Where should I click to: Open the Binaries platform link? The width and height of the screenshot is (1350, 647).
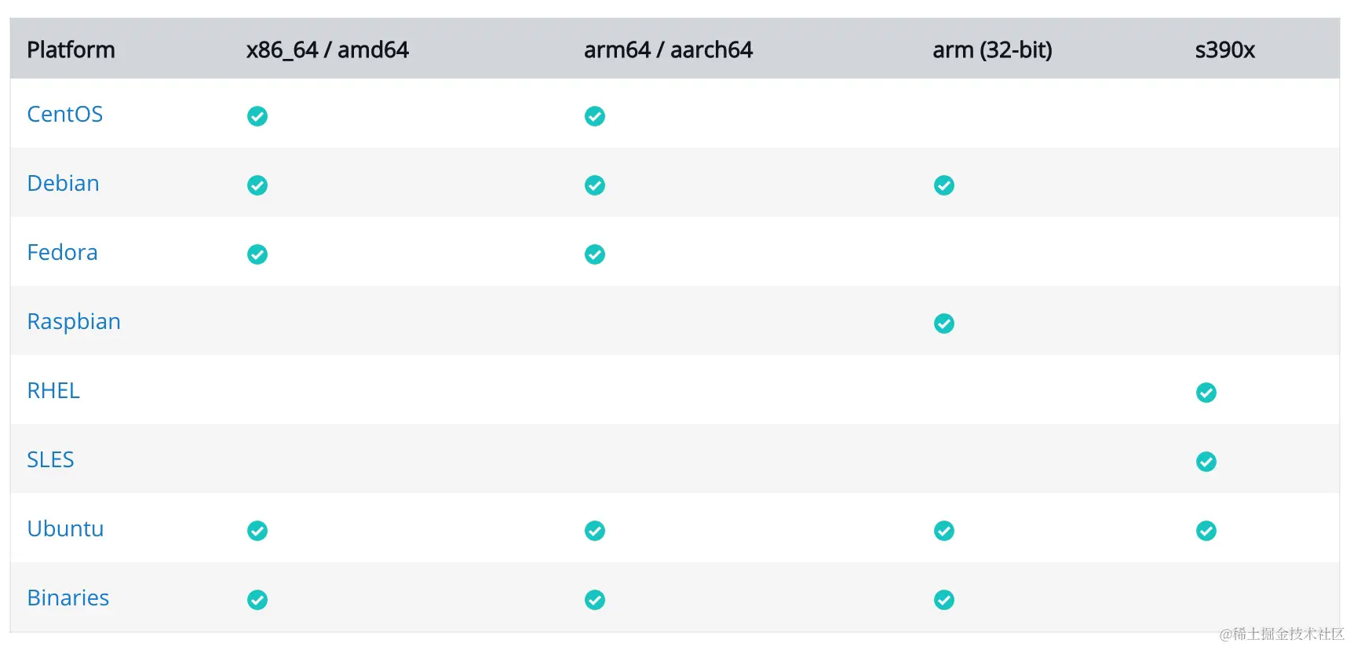[68, 598]
